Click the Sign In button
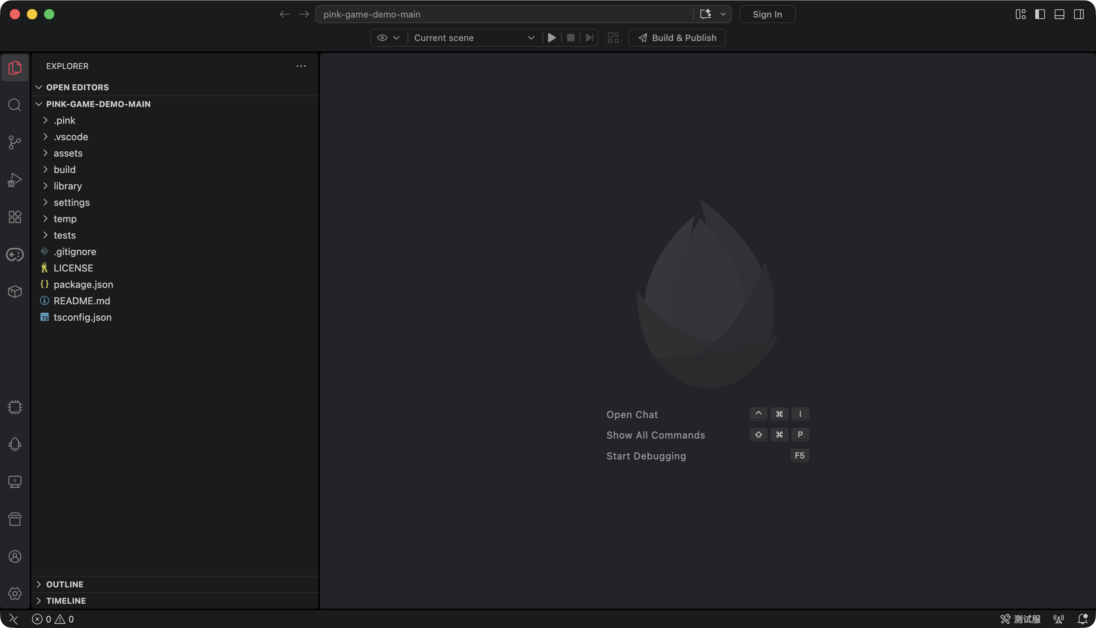The image size is (1096, 628). (x=767, y=14)
